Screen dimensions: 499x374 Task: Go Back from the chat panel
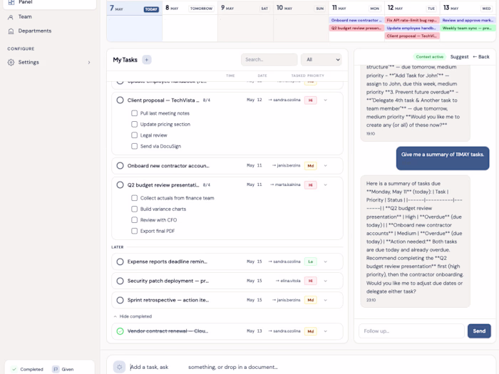click(481, 56)
